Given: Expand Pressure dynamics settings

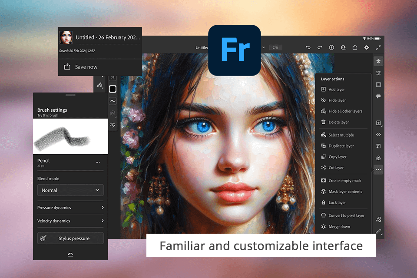Looking at the screenshot, I should [x=70, y=208].
